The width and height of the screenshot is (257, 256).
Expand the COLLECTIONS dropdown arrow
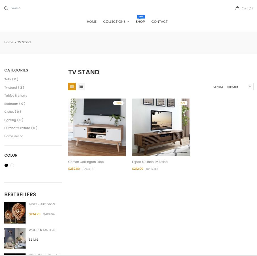128,22
